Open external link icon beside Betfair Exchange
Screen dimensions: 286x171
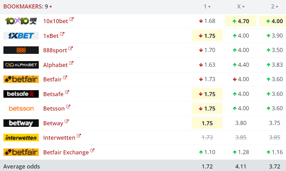click(92, 151)
